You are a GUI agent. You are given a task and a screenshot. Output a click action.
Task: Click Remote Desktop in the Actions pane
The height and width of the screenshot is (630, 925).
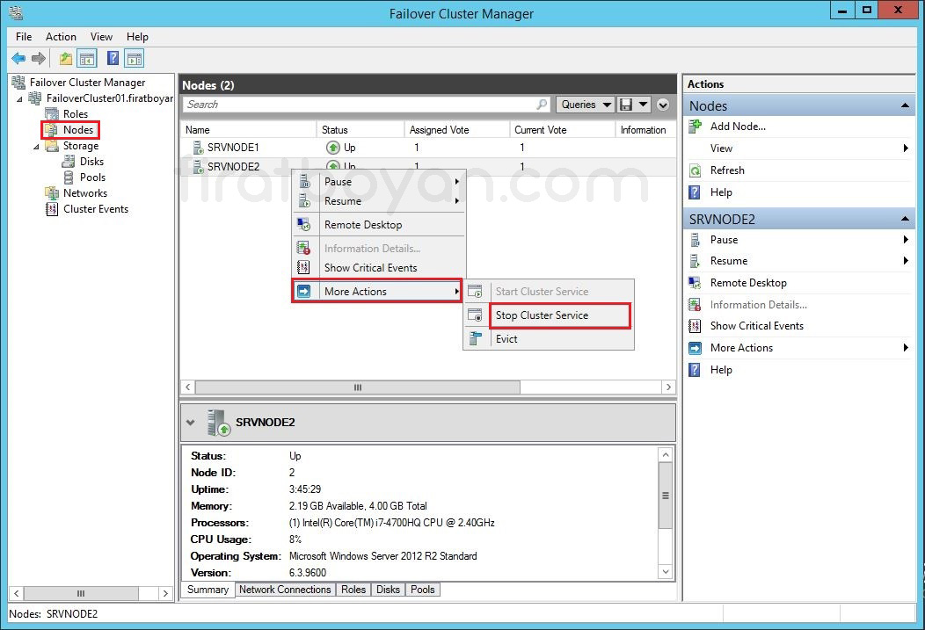[748, 283]
